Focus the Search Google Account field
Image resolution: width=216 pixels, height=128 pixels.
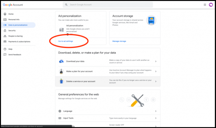tap(108, 5)
